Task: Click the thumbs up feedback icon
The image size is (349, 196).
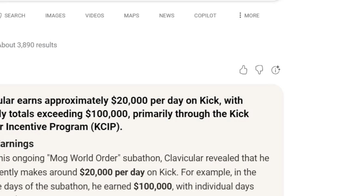Action: click(243, 70)
